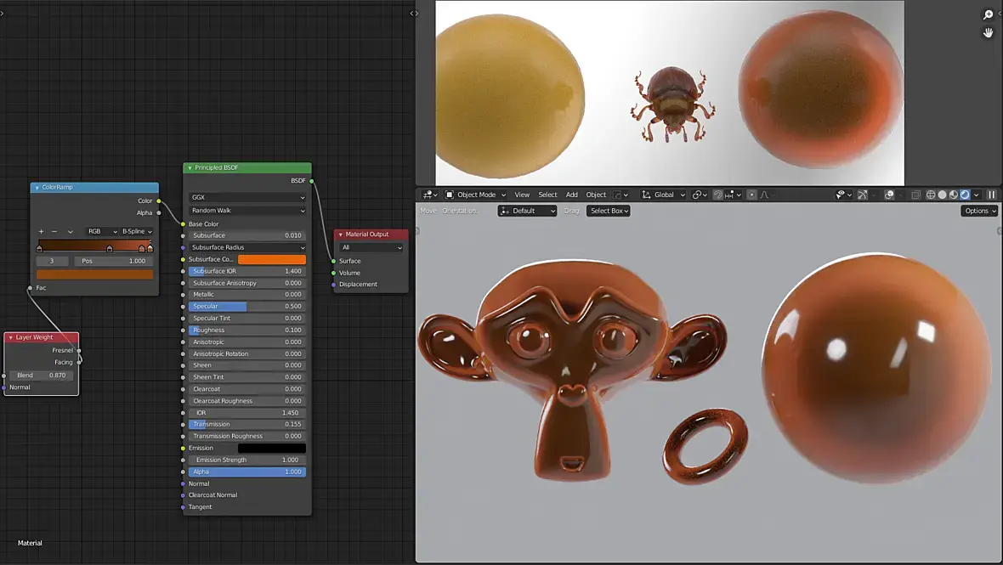Screen dimensions: 1003x565
Task: Click the Options button in the viewport
Action: click(979, 211)
